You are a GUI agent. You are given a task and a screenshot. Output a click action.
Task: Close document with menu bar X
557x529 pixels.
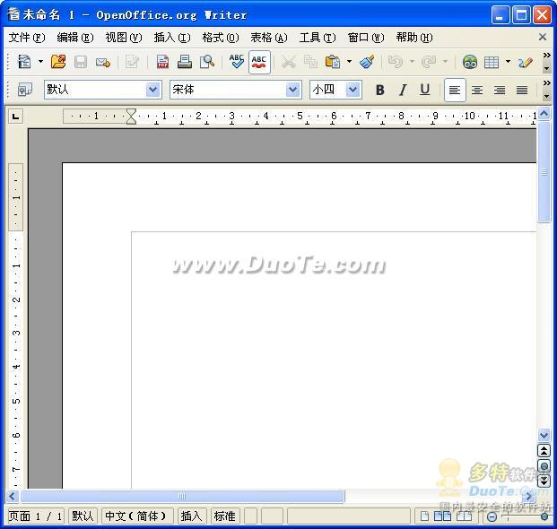pos(543,37)
